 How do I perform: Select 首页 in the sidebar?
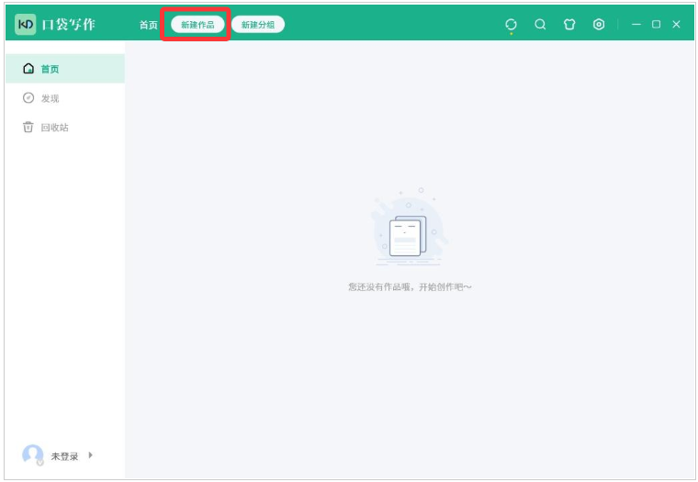[65, 69]
